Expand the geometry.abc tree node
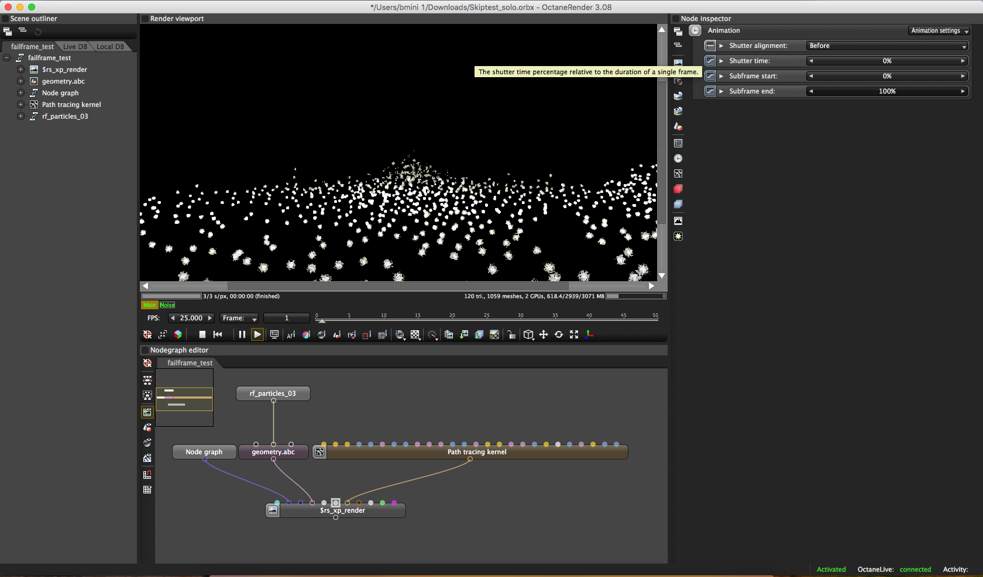The height and width of the screenshot is (577, 983). (x=20, y=81)
